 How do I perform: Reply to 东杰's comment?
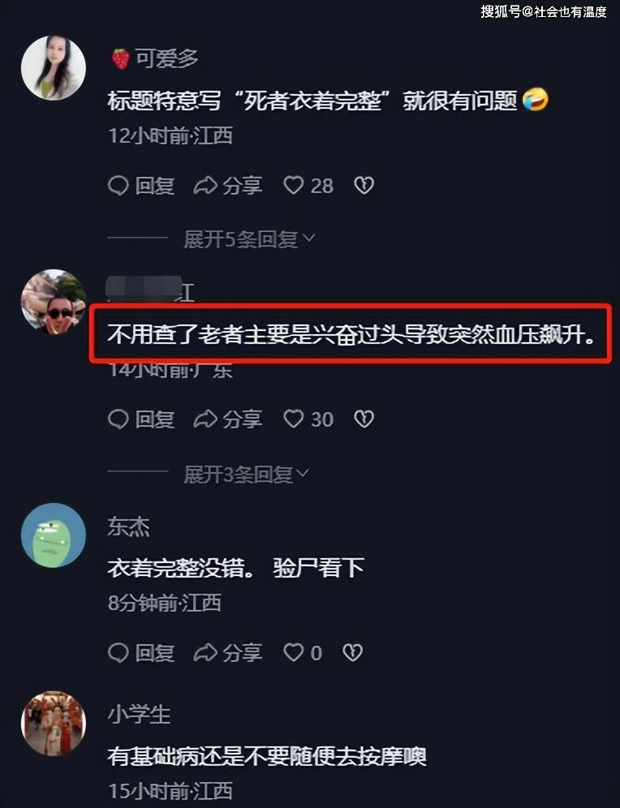(x=141, y=653)
